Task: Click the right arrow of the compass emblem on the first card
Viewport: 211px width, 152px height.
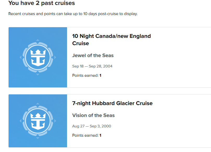Action: tap(55, 57)
